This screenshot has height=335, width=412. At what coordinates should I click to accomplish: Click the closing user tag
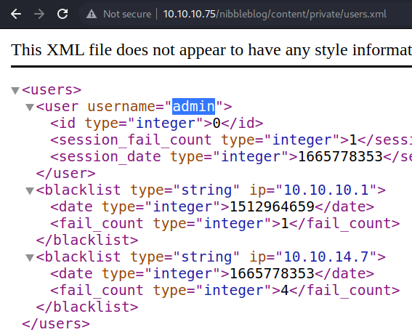[x=65, y=174]
